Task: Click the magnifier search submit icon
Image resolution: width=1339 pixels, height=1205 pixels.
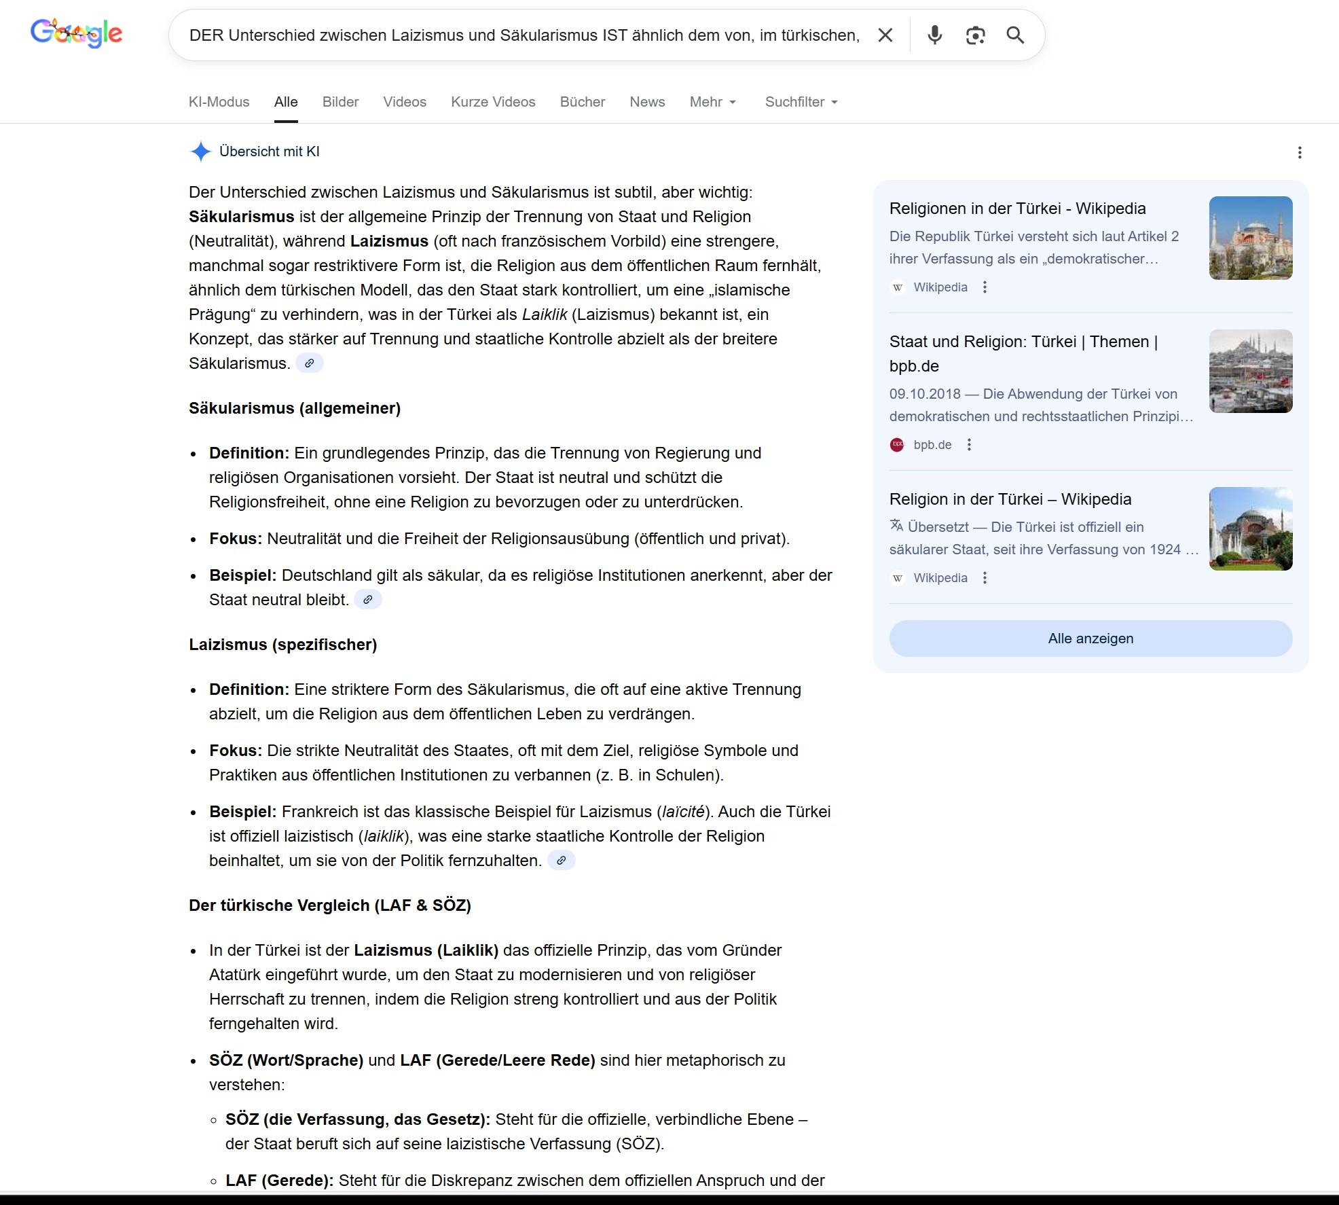Action: [1015, 35]
